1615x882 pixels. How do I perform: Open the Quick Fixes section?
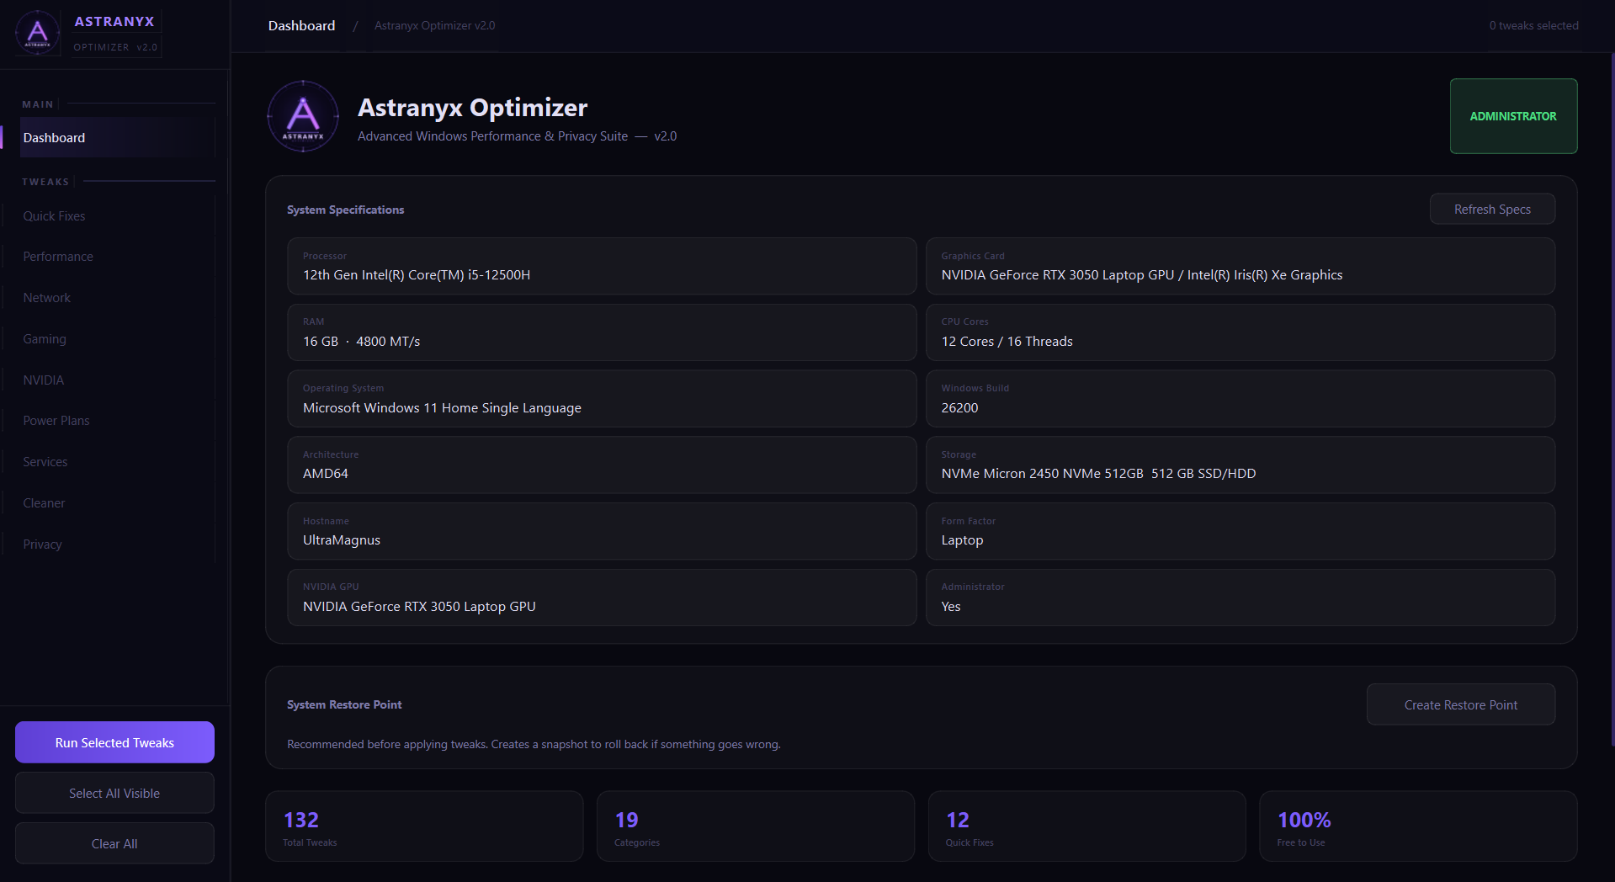(54, 215)
